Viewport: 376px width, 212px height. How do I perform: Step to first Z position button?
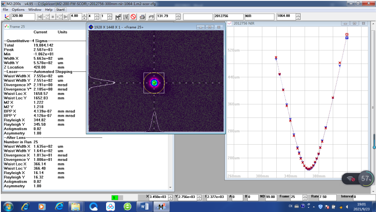point(40,17)
